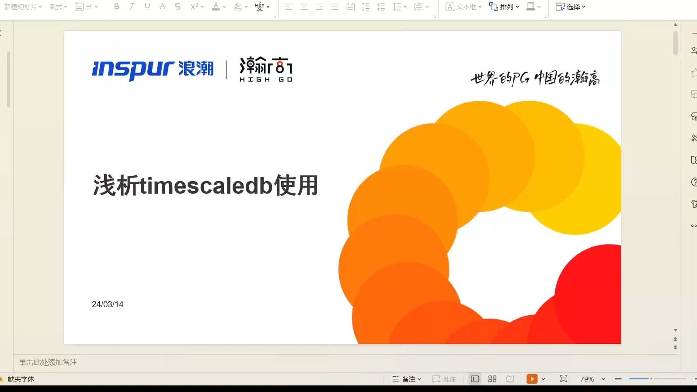Image resolution: width=697 pixels, height=392 pixels.
Task: Toggle italic formatting
Action: [x=132, y=7]
